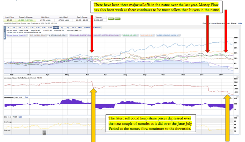
Task: Click the ADIDAS AG ADR label
Action: coord(130,35)
